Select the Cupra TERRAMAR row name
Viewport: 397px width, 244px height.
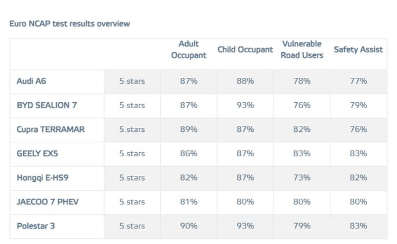tap(50, 130)
